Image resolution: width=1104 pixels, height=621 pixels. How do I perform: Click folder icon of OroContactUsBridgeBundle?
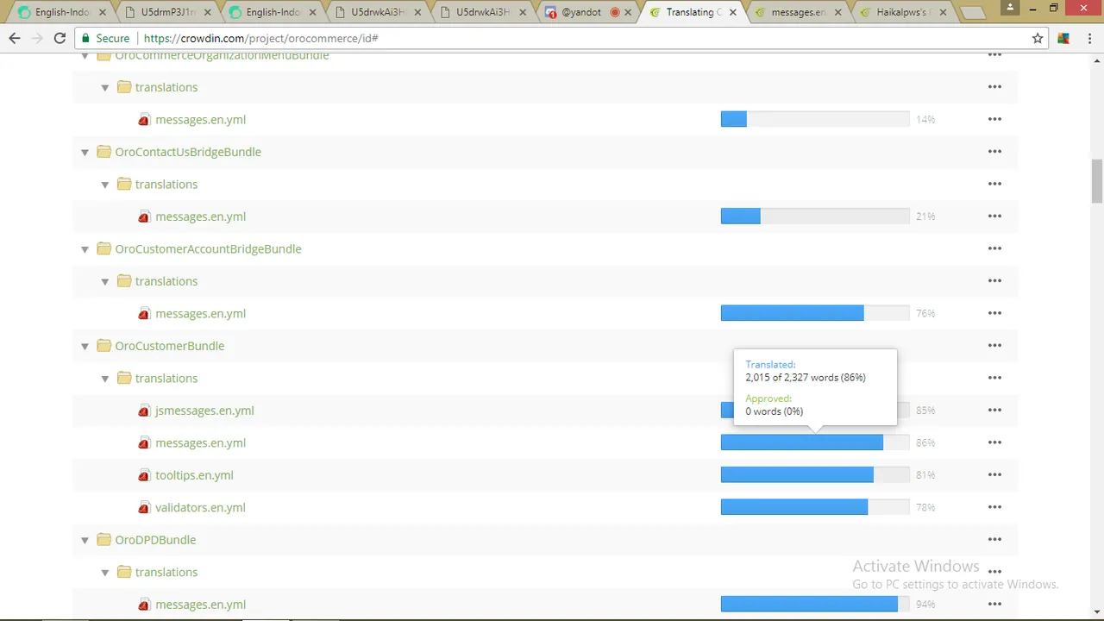[103, 151]
